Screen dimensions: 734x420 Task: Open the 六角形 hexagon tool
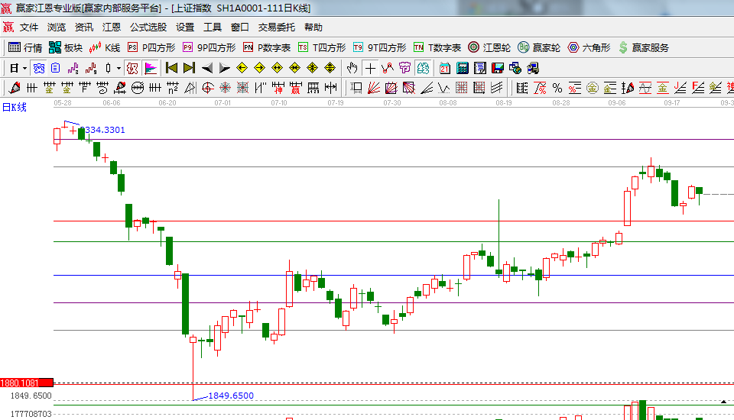pos(589,47)
